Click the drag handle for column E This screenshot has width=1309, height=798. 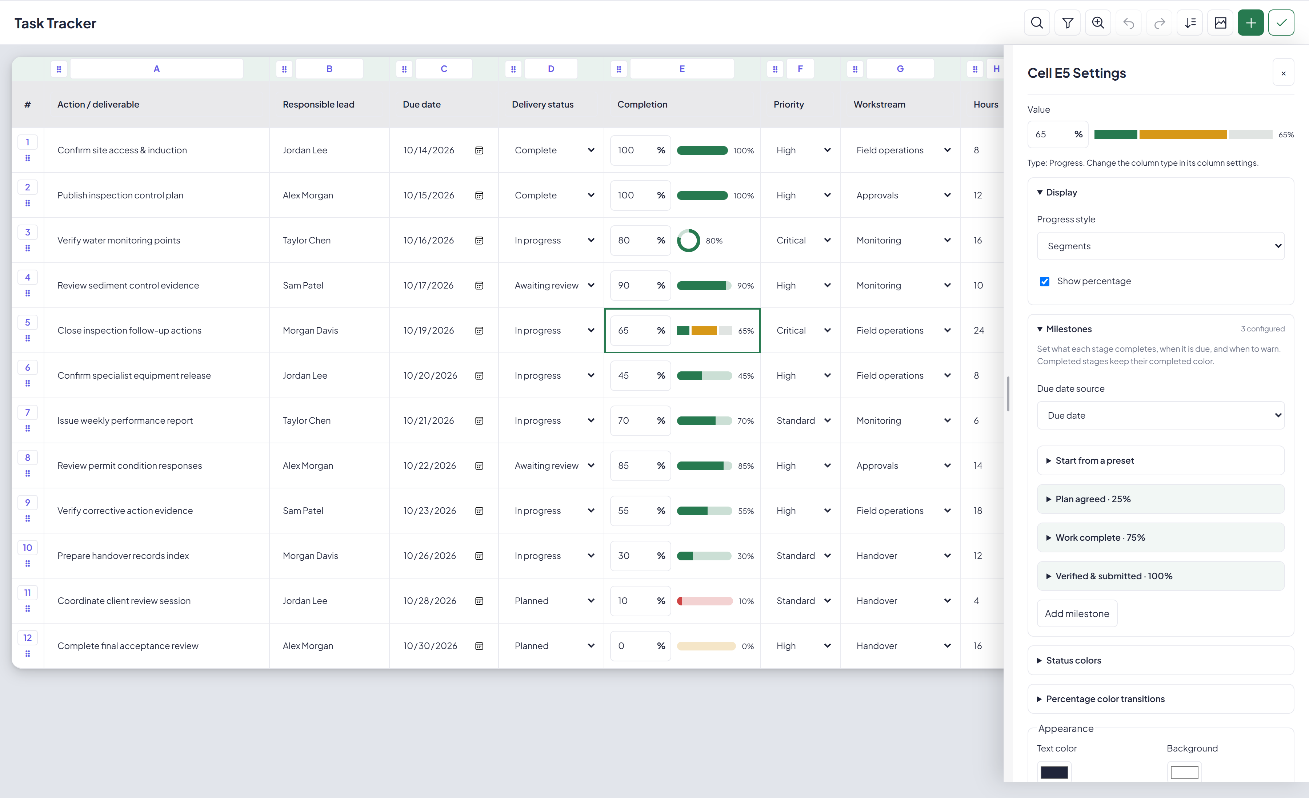(619, 69)
